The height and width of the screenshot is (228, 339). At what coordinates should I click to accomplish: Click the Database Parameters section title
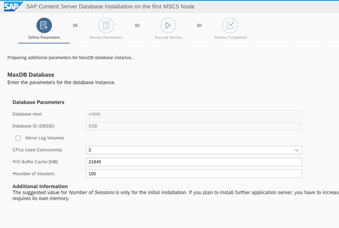(x=38, y=102)
